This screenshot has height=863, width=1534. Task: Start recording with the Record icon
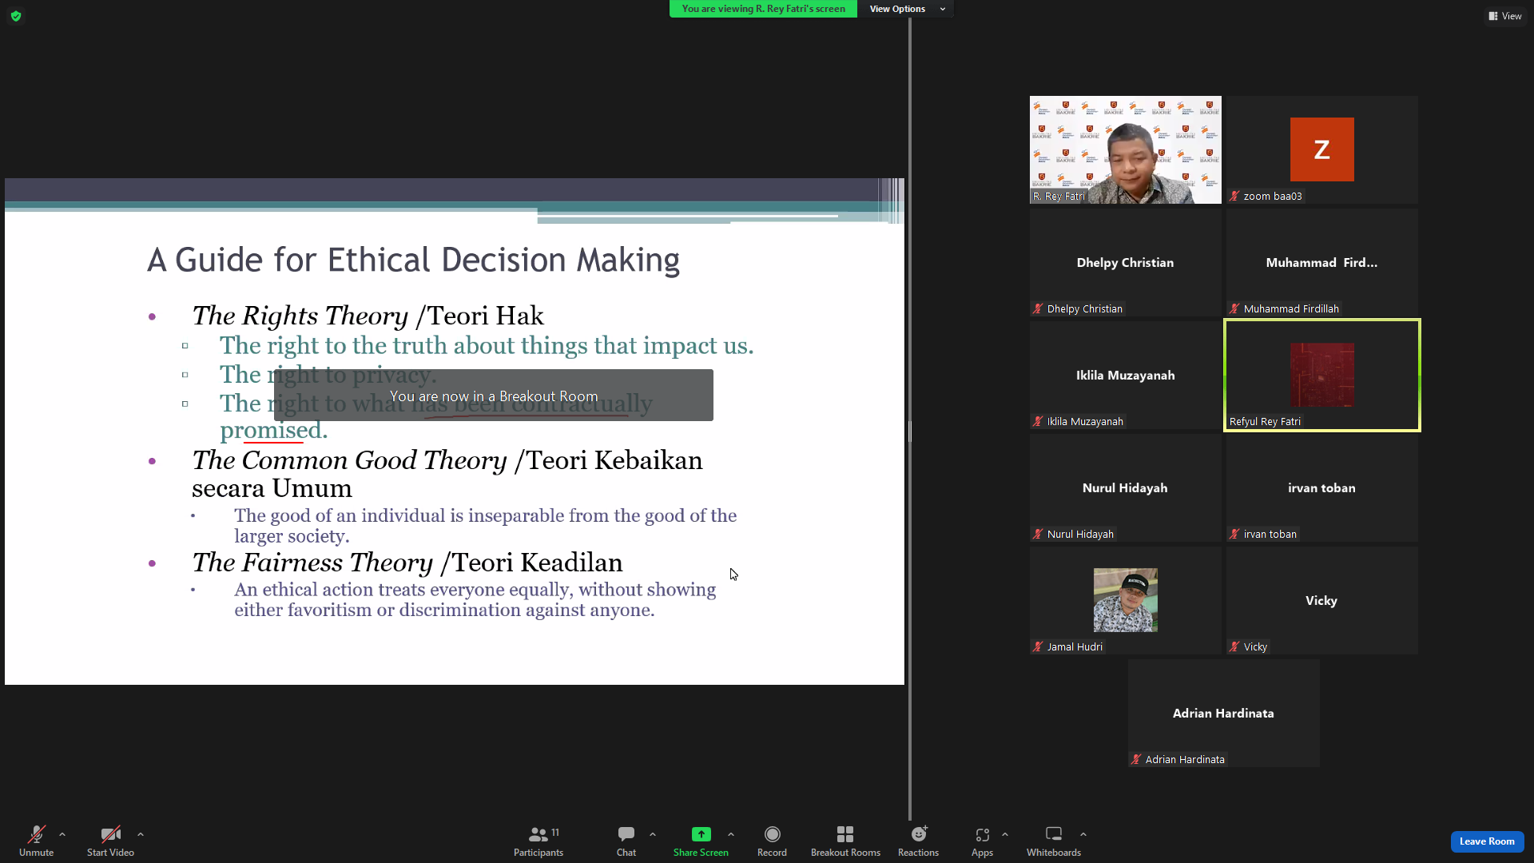coord(772,834)
